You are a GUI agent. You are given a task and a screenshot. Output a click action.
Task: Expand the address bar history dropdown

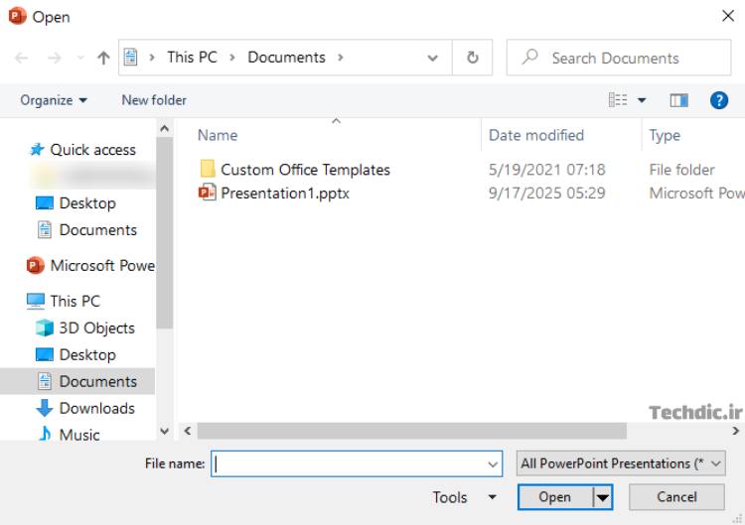tap(432, 58)
